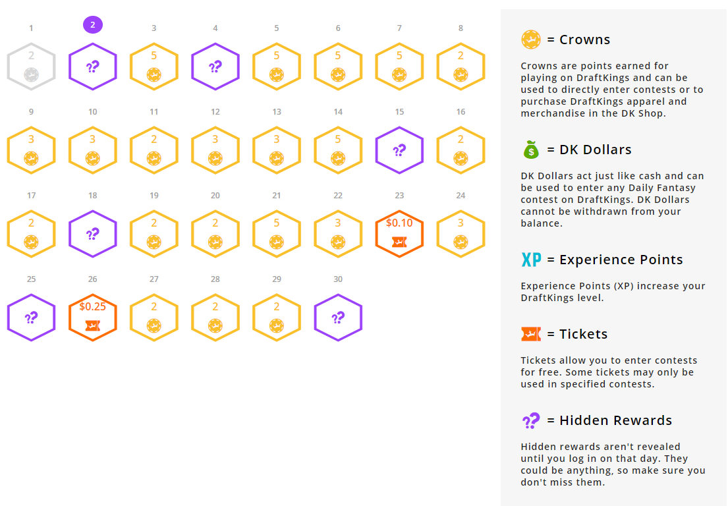Select the day 26 $0.25 ticket reward
The image size is (728, 506).
pyautogui.click(x=92, y=317)
